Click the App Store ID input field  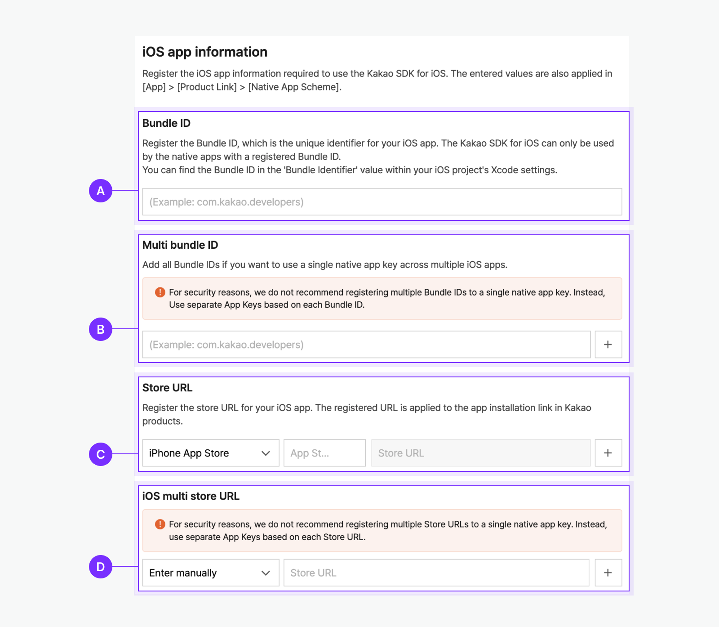click(x=324, y=453)
